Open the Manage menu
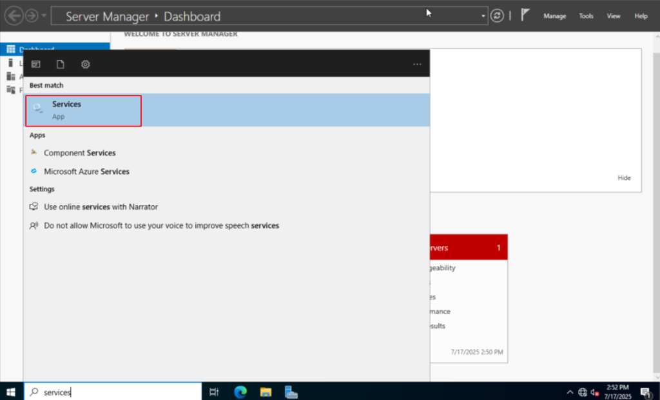660x400 pixels. pos(554,16)
